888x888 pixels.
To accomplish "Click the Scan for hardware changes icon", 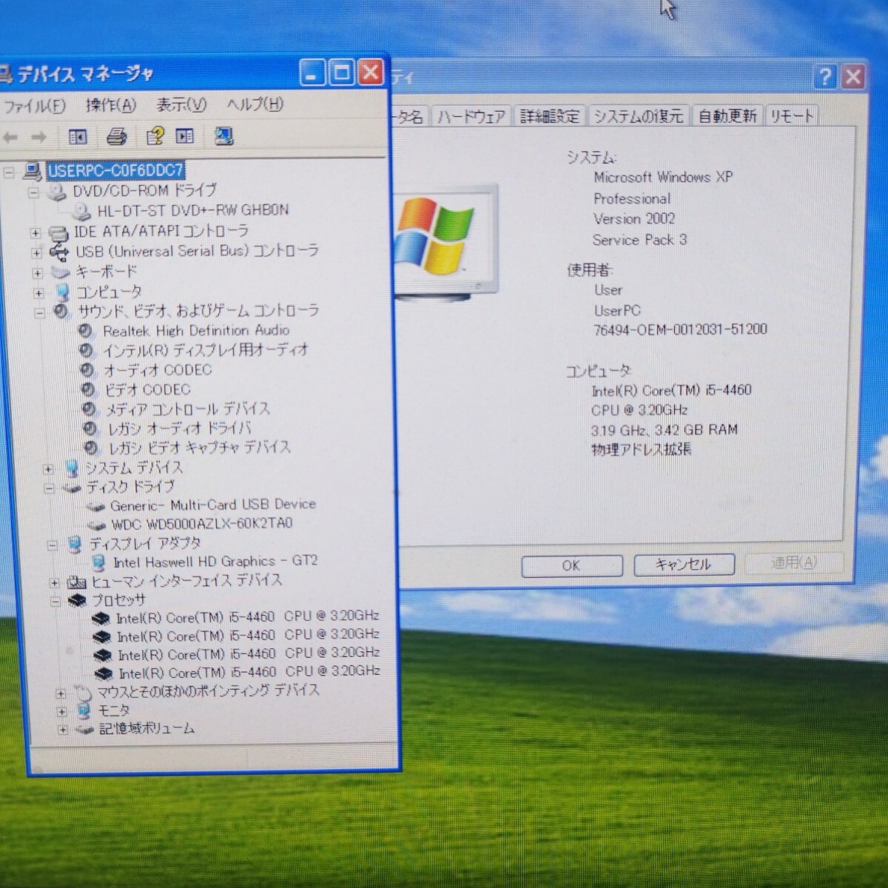I will pos(223,135).
